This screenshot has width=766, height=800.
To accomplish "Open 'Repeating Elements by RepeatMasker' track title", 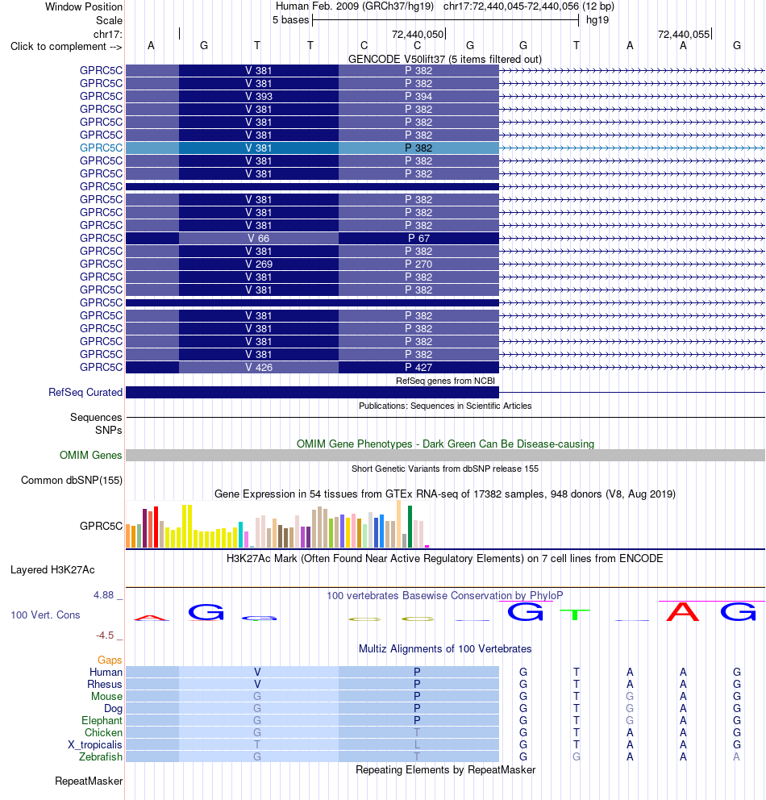I will (x=445, y=769).
